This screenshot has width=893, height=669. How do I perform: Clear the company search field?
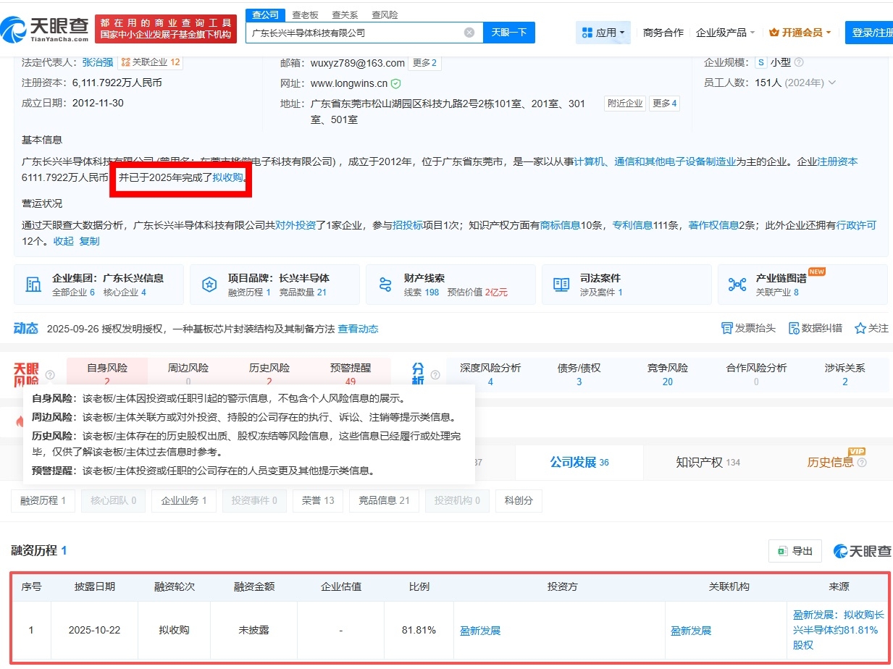click(x=469, y=33)
